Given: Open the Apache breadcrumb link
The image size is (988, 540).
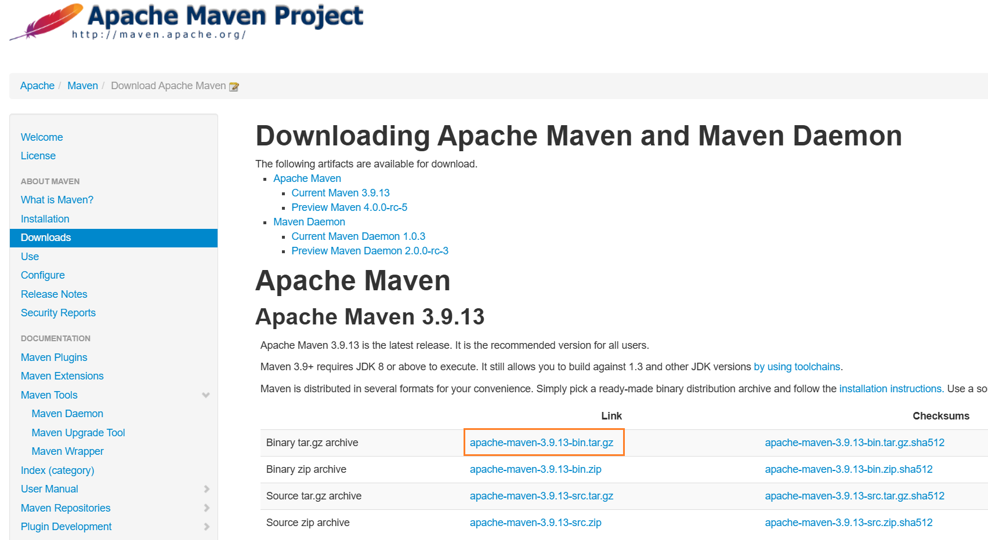Looking at the screenshot, I should click(x=37, y=86).
